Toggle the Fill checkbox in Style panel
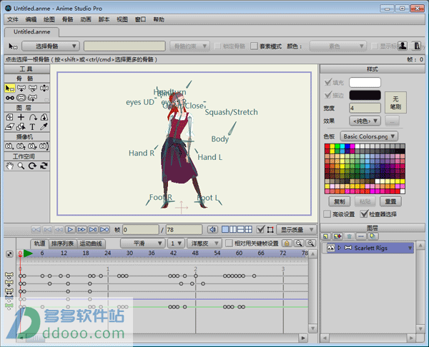 327,82
